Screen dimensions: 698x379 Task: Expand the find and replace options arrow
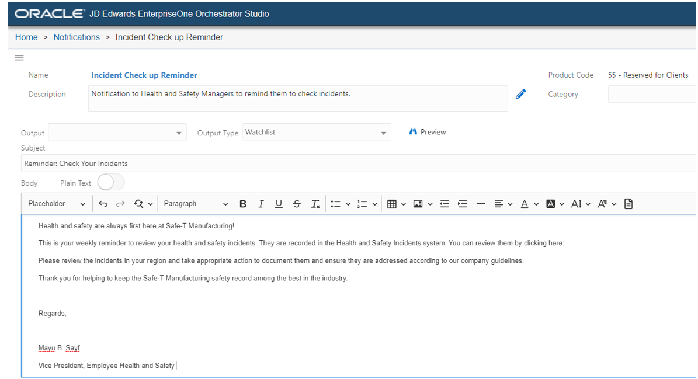pos(151,204)
